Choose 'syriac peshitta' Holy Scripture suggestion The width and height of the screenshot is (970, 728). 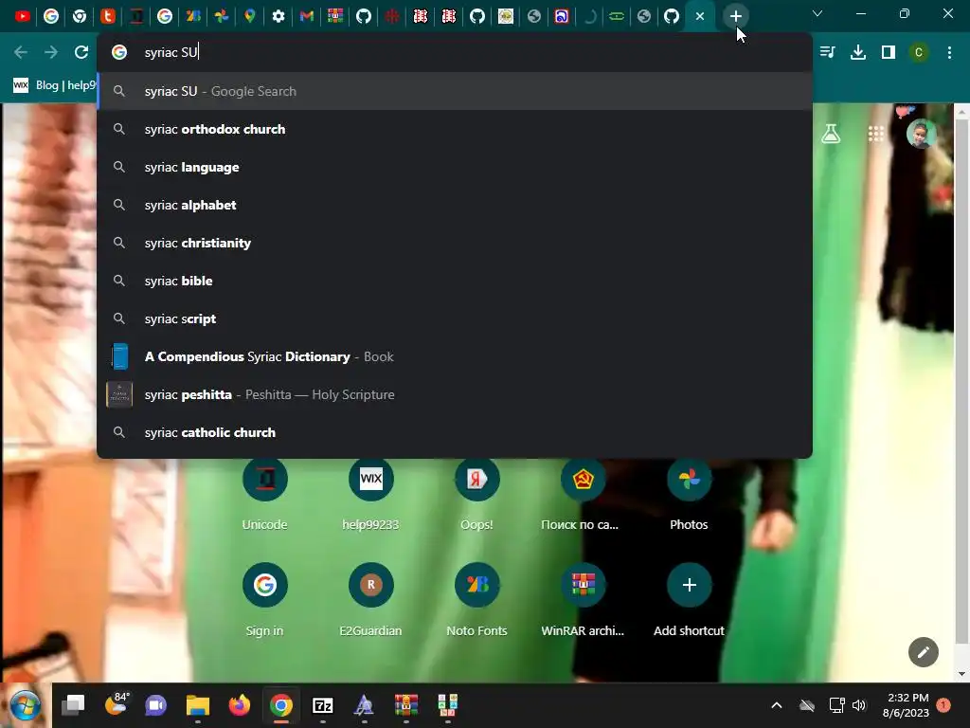pyautogui.click(x=455, y=394)
